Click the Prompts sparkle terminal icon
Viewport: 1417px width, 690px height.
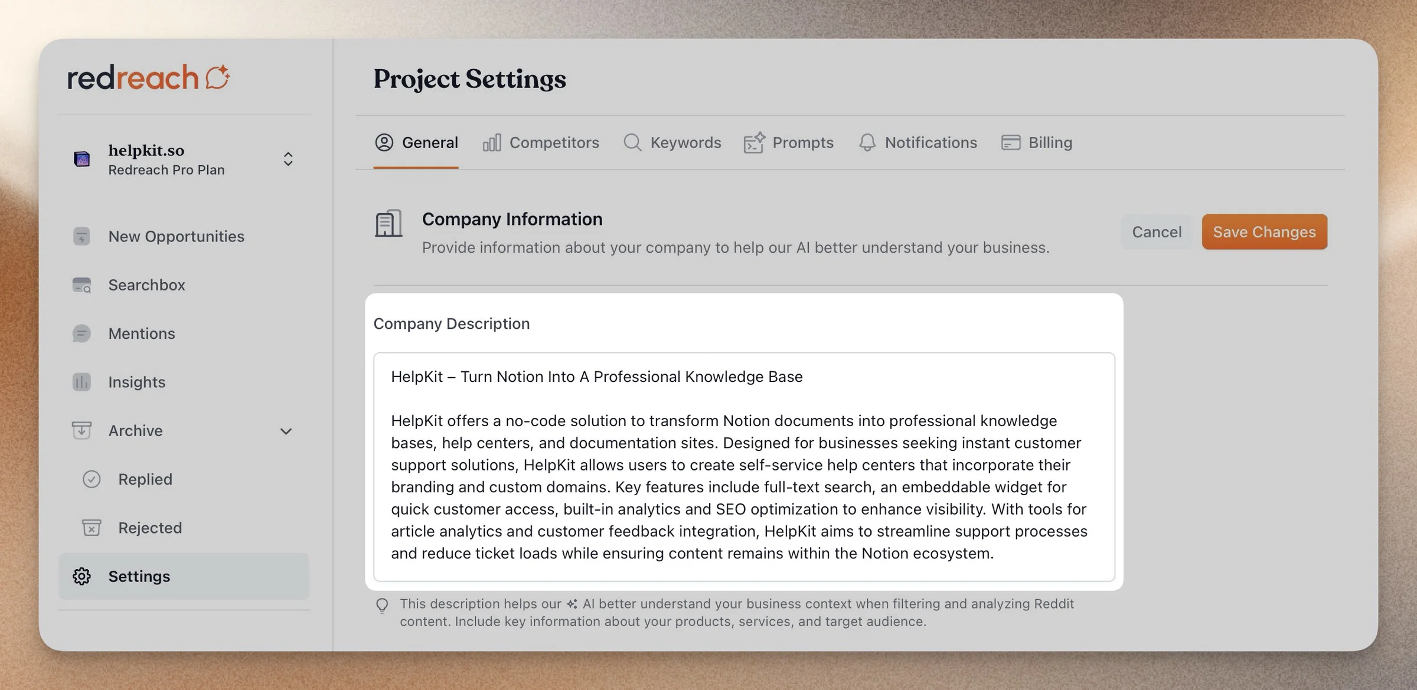pyautogui.click(x=755, y=142)
